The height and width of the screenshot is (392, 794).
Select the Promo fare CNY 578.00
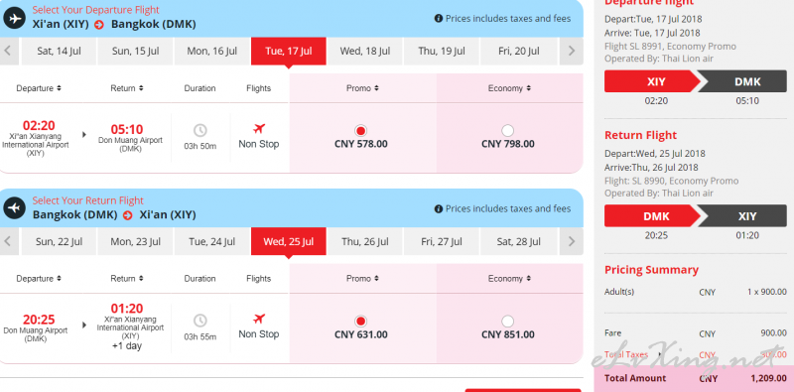tap(360, 131)
